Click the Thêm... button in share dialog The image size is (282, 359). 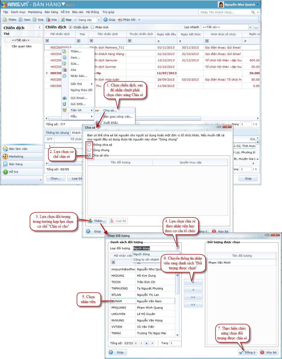point(97,221)
